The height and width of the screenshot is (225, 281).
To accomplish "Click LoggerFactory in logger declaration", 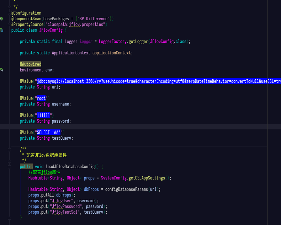I will pos(112,42).
